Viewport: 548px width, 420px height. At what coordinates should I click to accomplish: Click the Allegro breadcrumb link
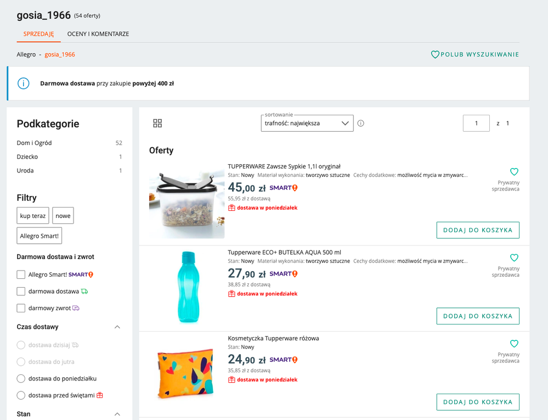(26, 54)
